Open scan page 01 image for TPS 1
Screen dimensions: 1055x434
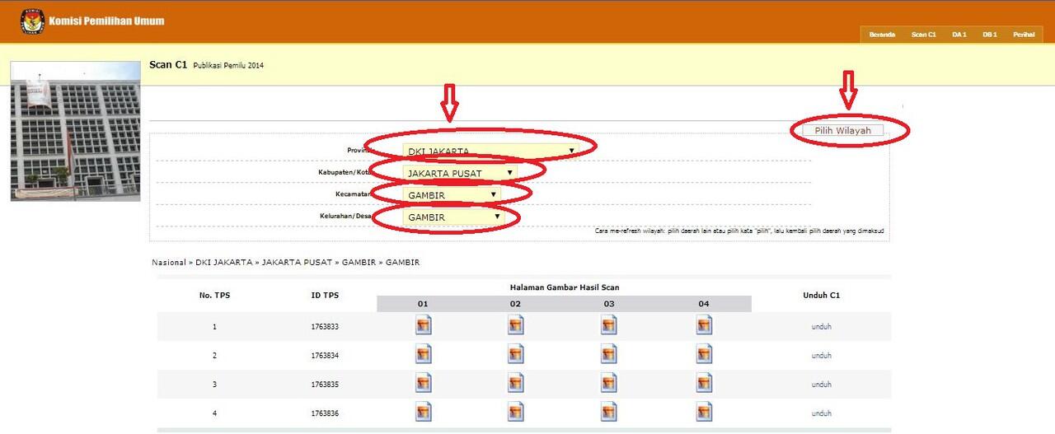click(423, 325)
